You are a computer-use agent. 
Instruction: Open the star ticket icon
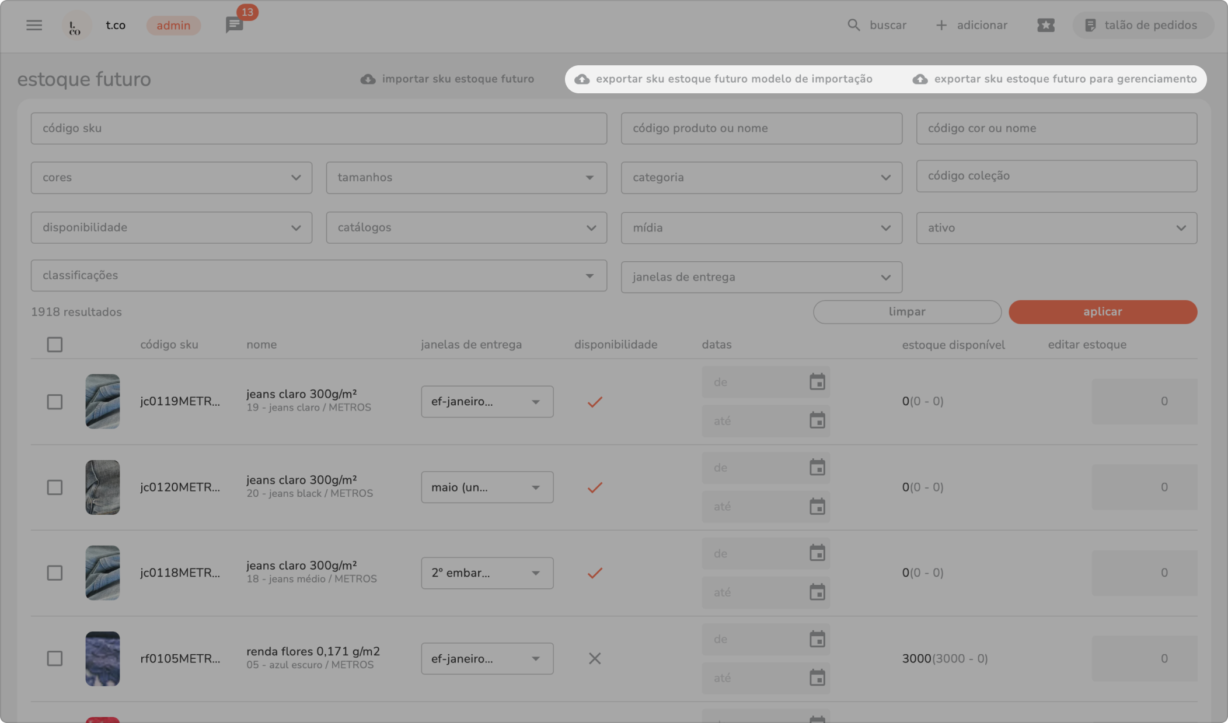click(1045, 25)
